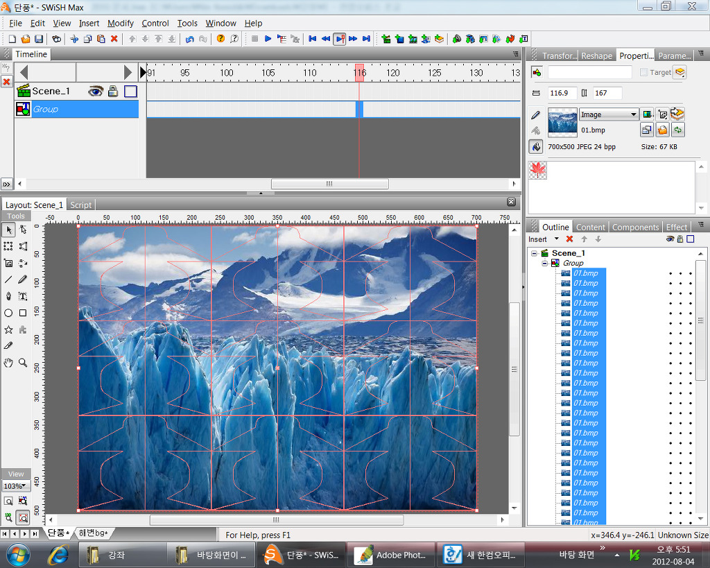Click the orange Help toolbar icon

(x=220, y=39)
